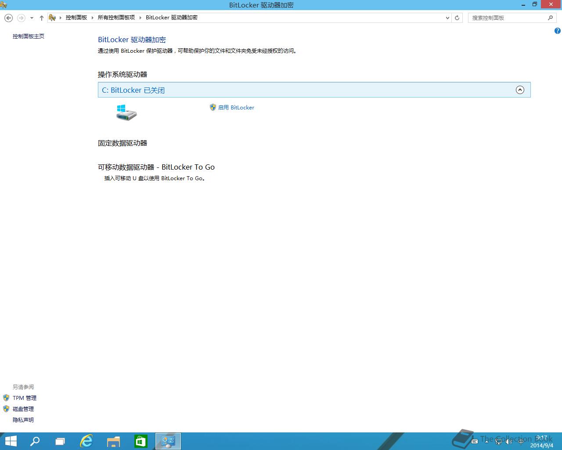This screenshot has height=450, width=562.
Task: Open Task View on taskbar
Action: [60, 441]
